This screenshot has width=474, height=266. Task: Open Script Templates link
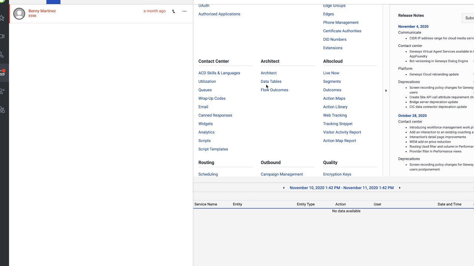coord(213,149)
